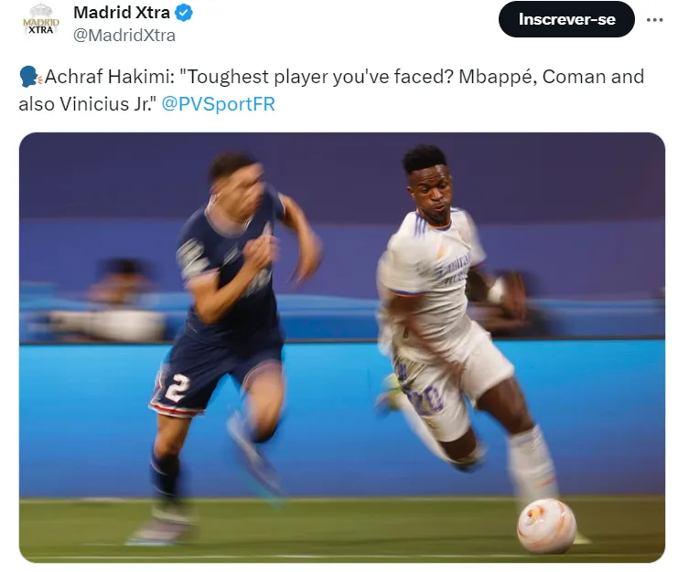Click the Inscrever-se subscribe button

(566, 19)
